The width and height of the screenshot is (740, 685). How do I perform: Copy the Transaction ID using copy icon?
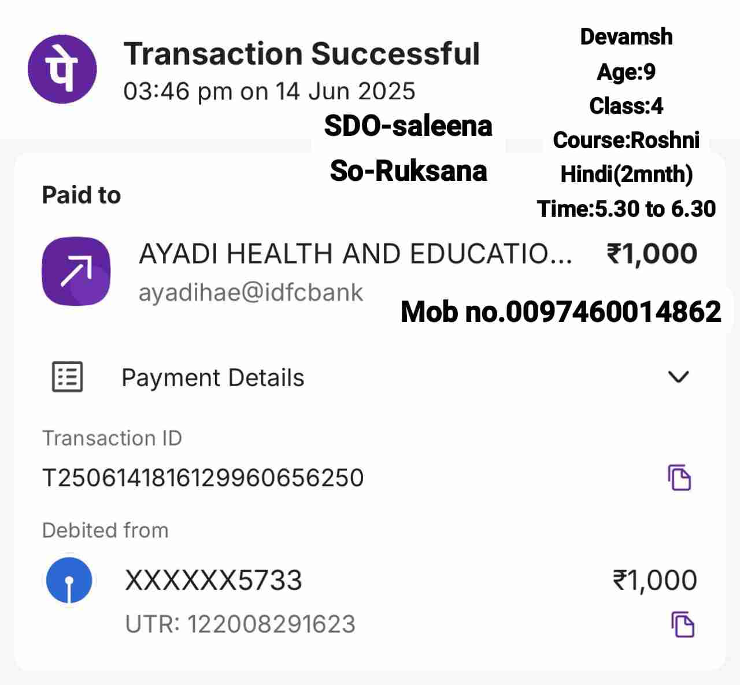click(x=680, y=477)
